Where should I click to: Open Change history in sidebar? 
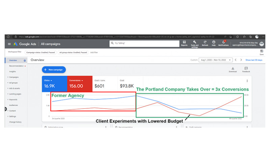click(15, 122)
